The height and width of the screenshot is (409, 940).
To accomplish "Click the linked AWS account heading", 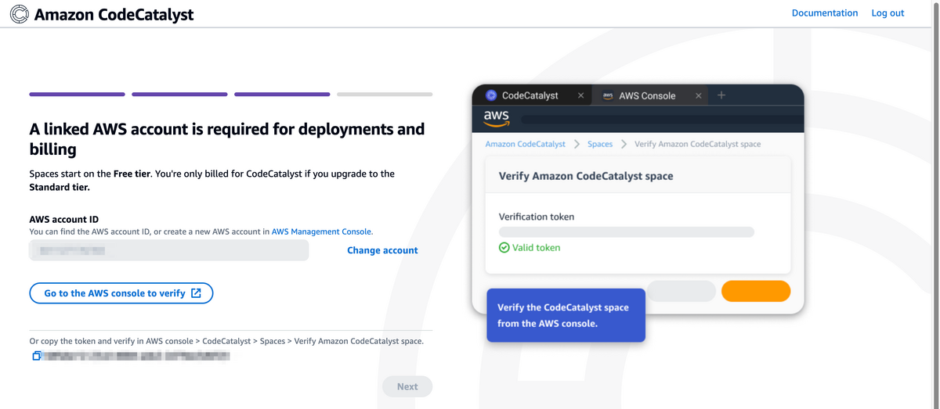I will point(227,139).
